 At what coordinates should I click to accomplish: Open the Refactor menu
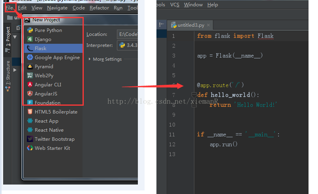pos(100,8)
